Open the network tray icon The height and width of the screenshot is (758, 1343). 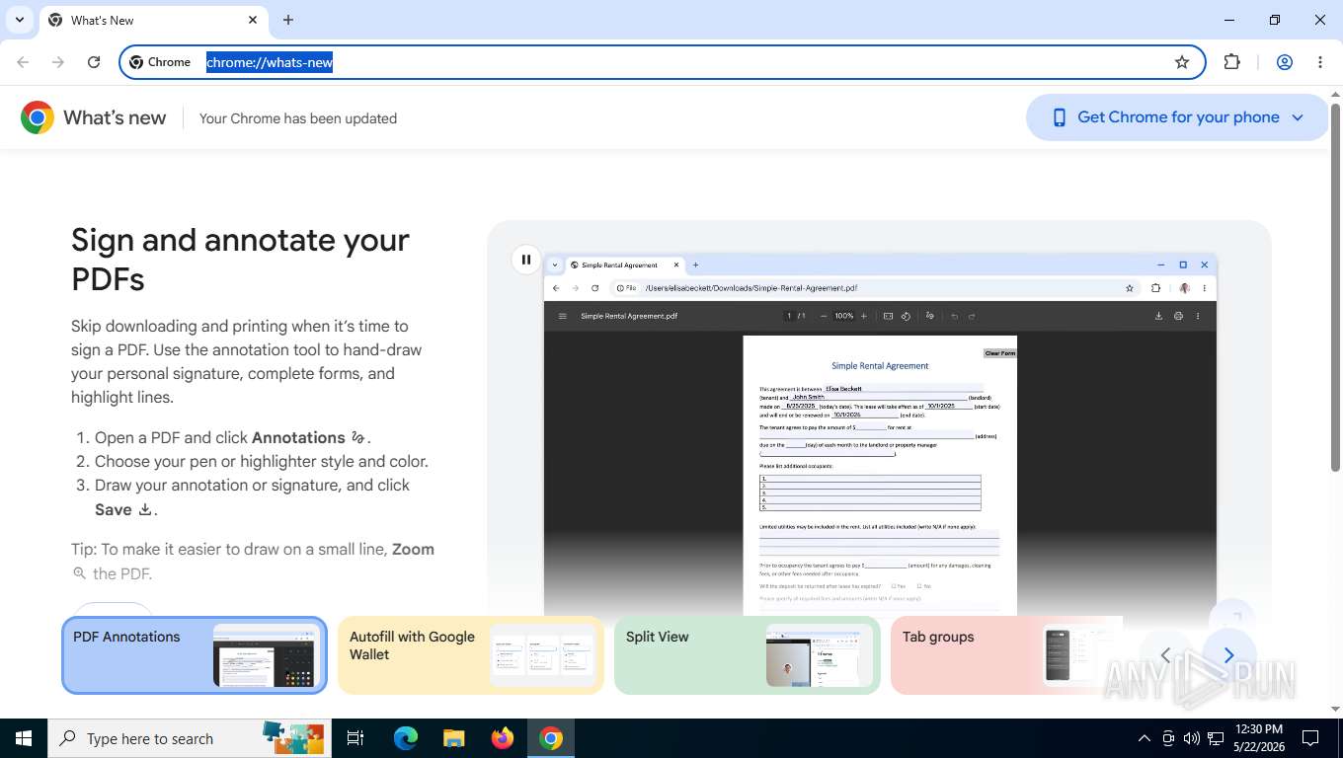click(1216, 738)
